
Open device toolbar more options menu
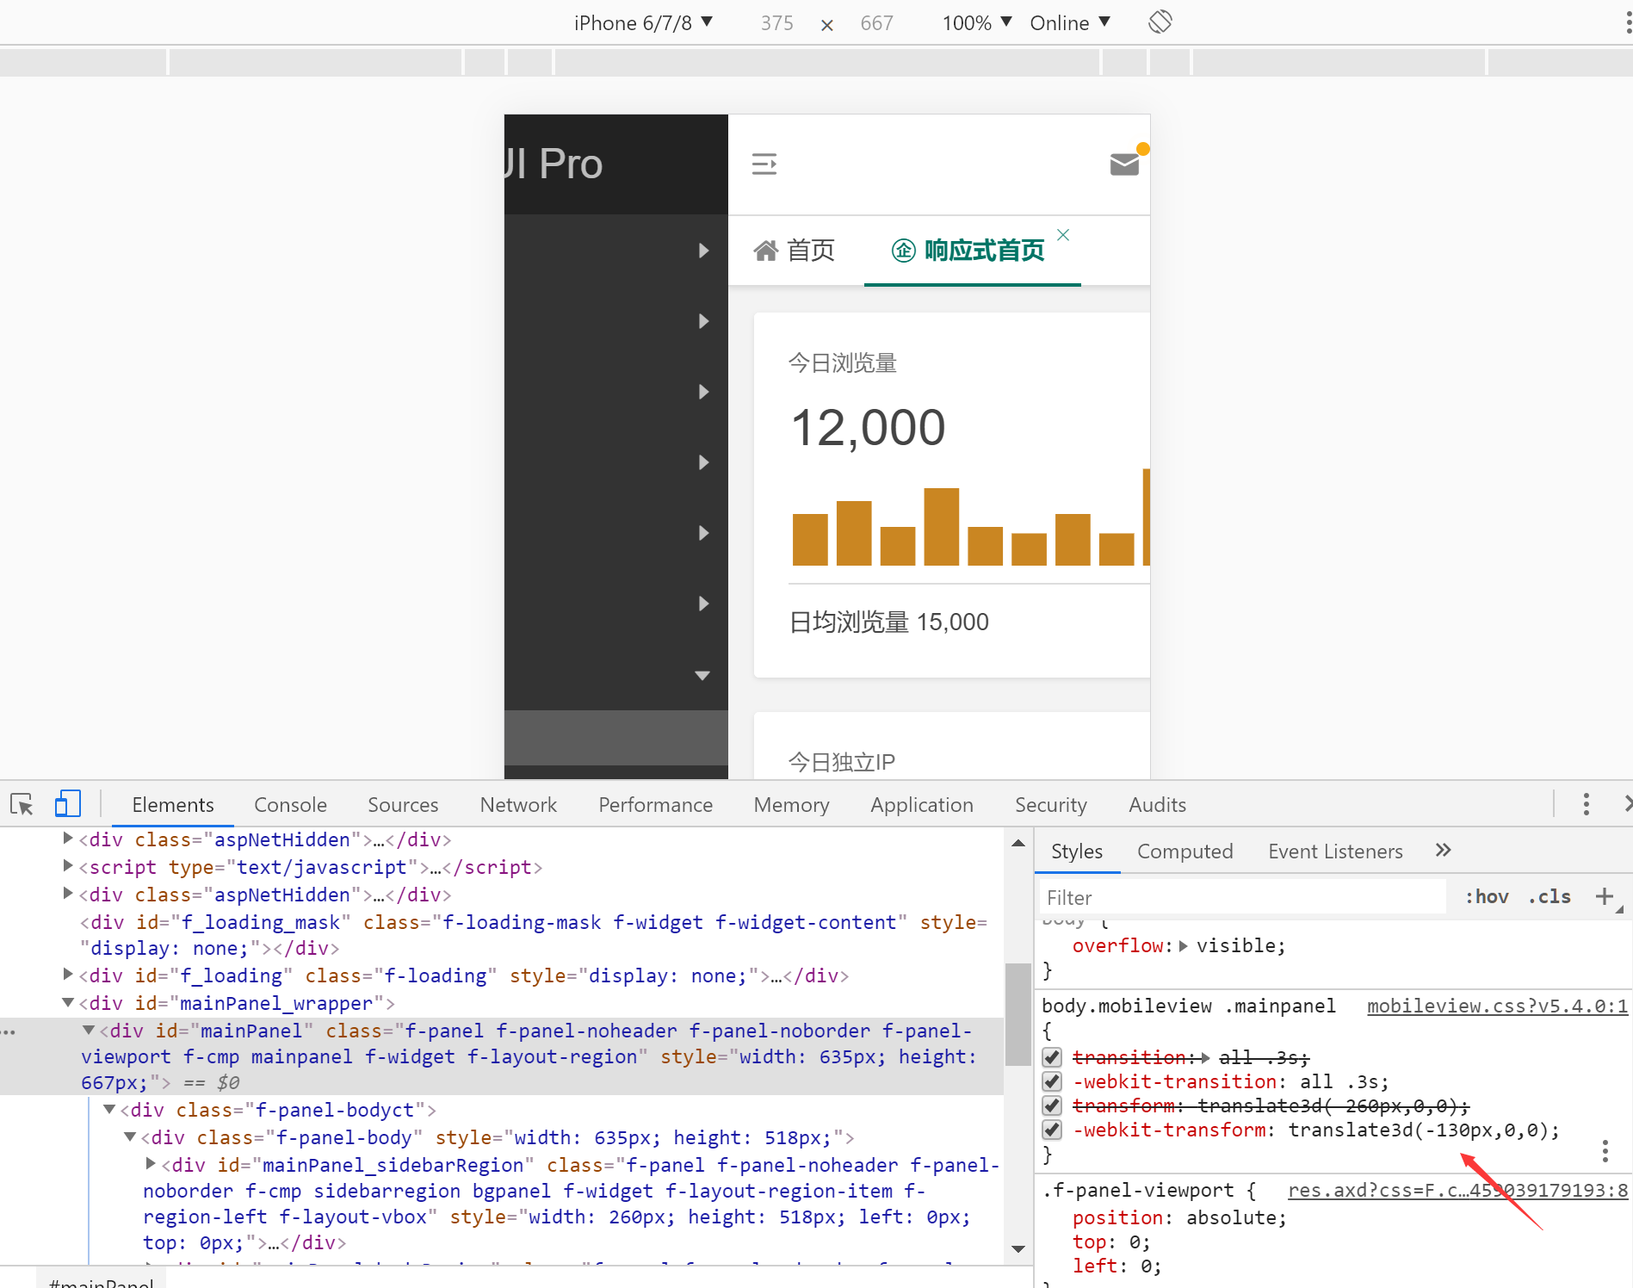click(x=1627, y=22)
